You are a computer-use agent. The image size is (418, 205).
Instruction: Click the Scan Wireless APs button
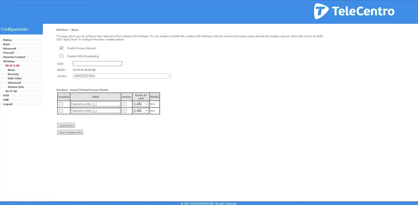coord(70,132)
